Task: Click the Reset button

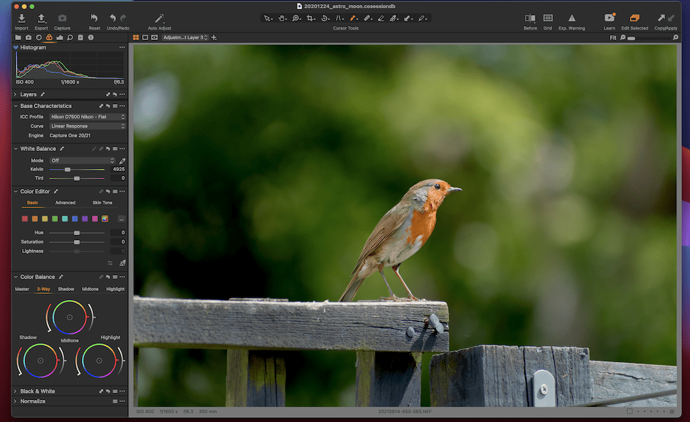Action: coord(95,18)
